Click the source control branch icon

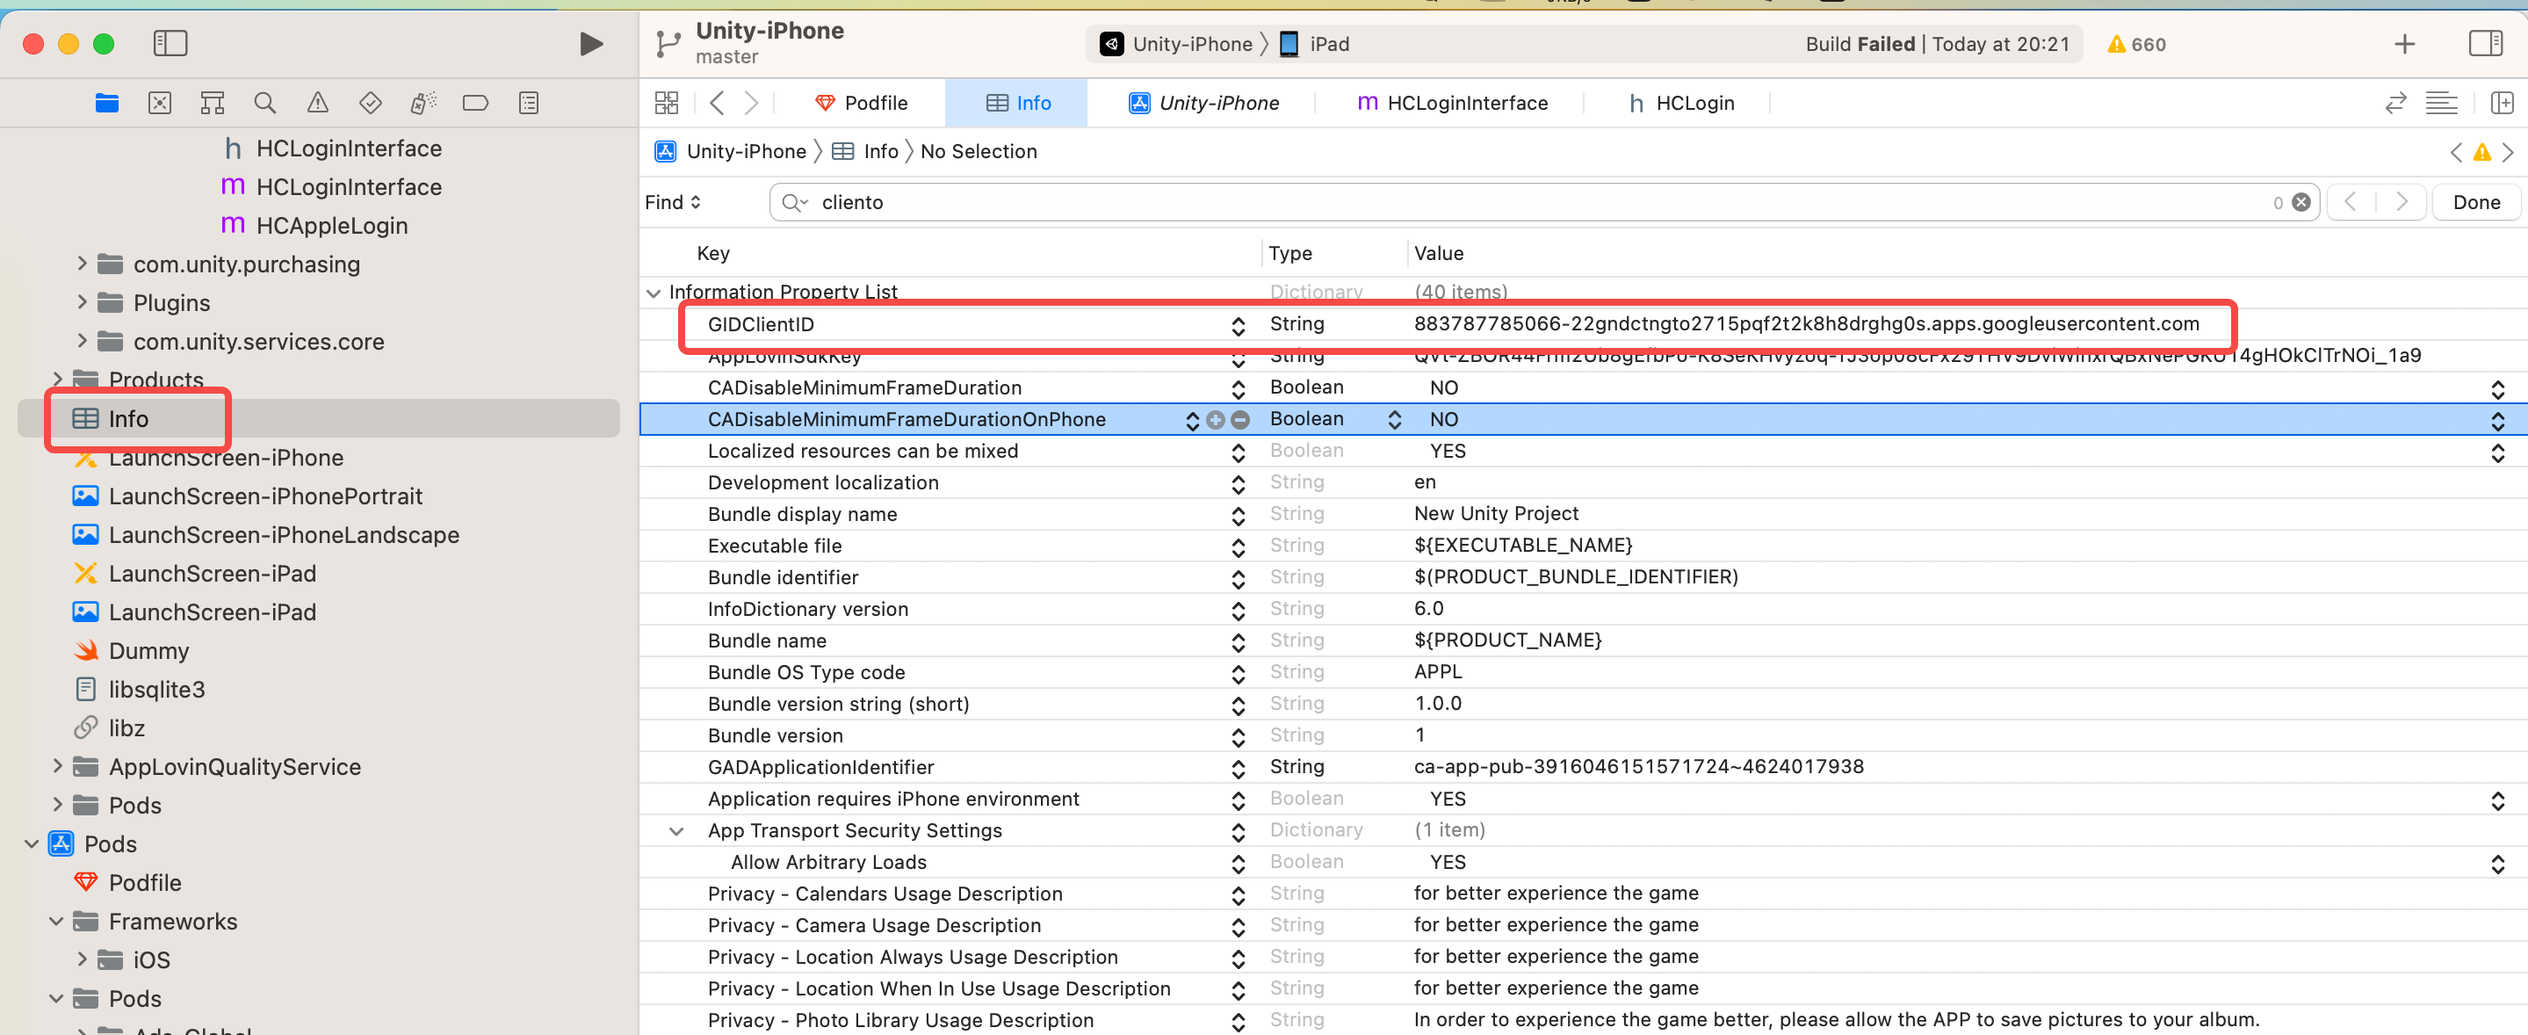point(668,44)
